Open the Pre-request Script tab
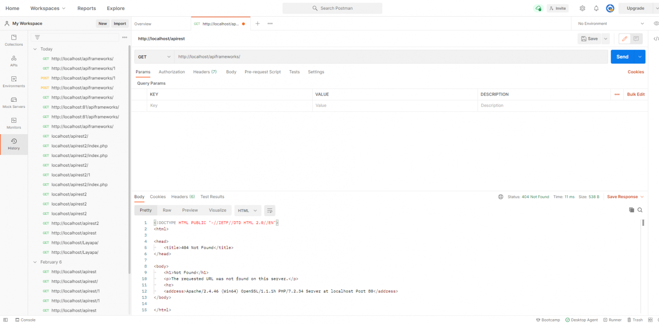Screen dimensions: 659x324 pos(263,72)
